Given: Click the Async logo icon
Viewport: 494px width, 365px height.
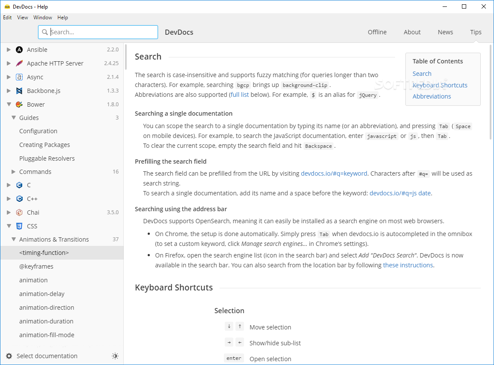Looking at the screenshot, I should click(19, 77).
